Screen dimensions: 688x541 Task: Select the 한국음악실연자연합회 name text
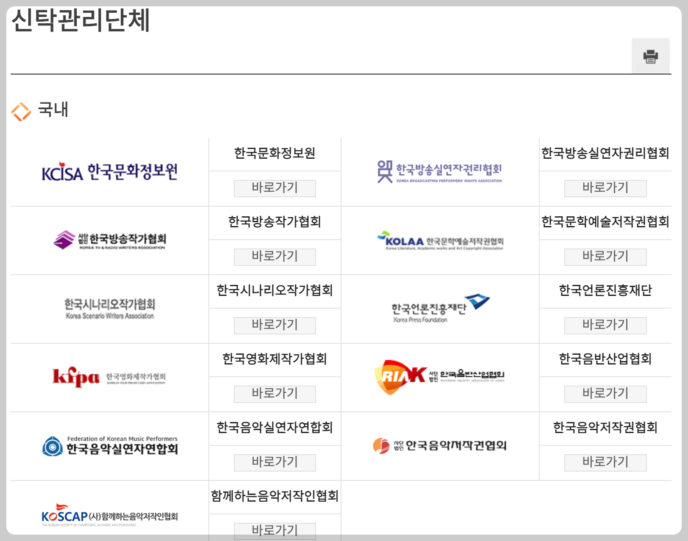[x=275, y=428]
